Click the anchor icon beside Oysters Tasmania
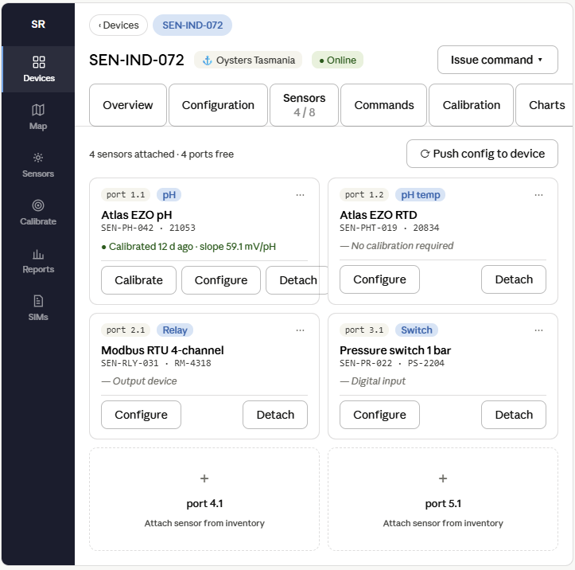The height and width of the screenshot is (570, 575). point(208,61)
